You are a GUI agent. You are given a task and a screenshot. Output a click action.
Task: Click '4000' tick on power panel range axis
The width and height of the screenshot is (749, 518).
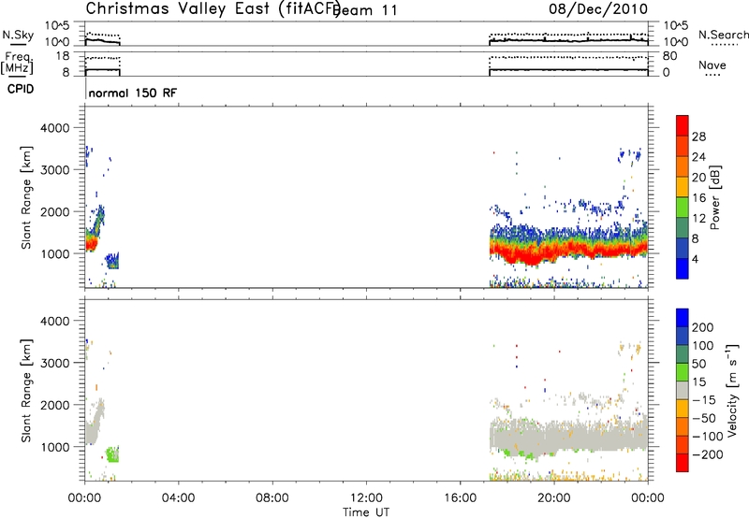[x=54, y=128]
